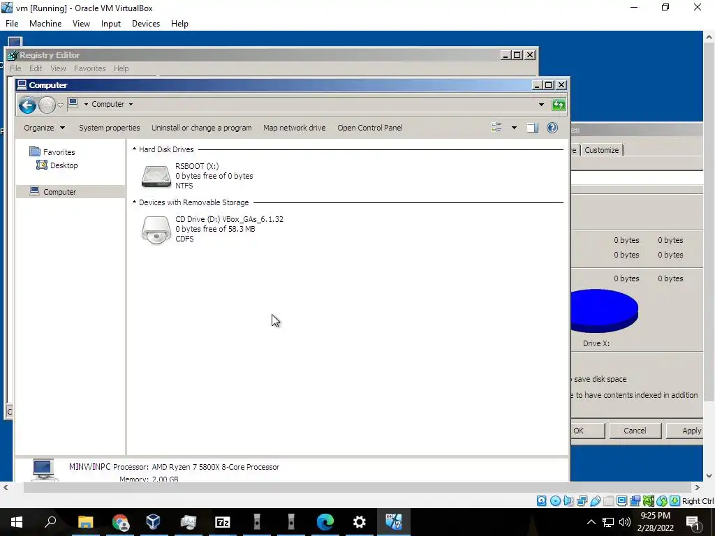
Task: Expand the arrow after Computer in breadcrumb
Action: [131, 105]
